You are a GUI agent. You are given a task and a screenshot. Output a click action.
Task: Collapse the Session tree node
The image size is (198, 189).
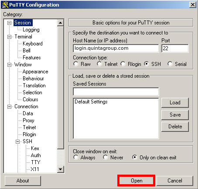pyautogui.click(x=9, y=23)
